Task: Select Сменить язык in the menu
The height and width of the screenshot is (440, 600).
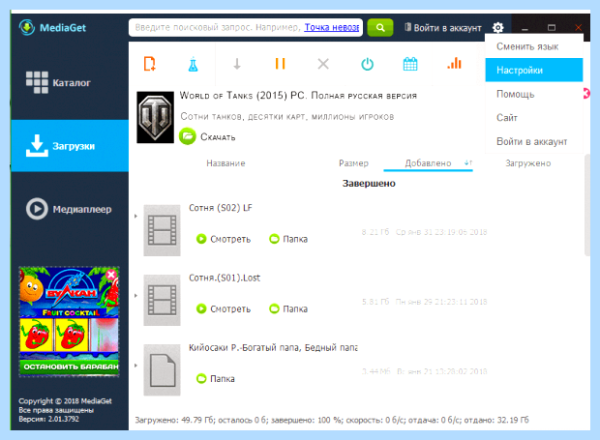Action: tap(534, 46)
